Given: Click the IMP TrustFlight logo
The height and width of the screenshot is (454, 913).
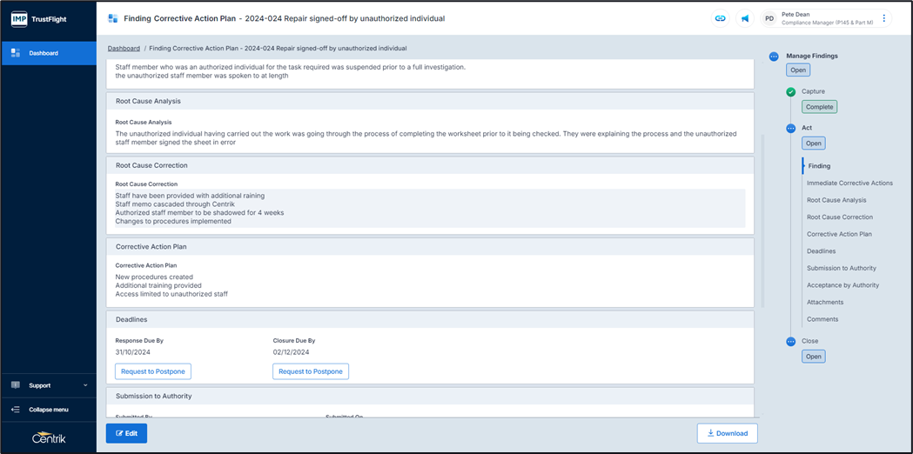Looking at the screenshot, I should coord(38,17).
